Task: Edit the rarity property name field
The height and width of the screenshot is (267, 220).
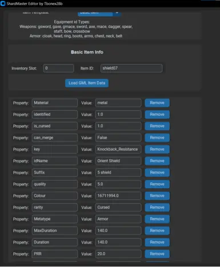Action: (x=55, y=208)
